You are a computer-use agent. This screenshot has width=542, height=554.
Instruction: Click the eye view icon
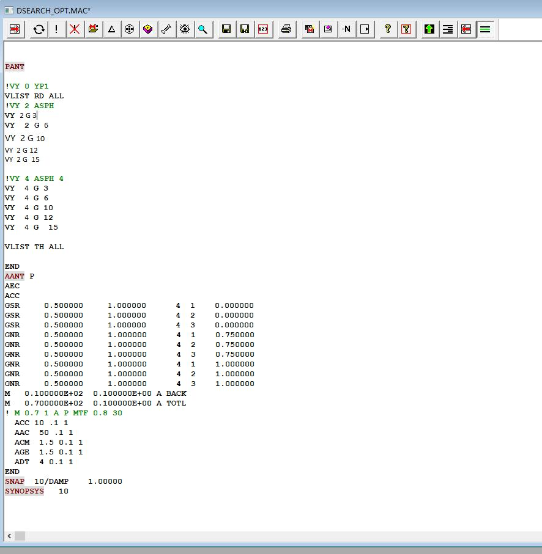pyautogui.click(x=184, y=29)
